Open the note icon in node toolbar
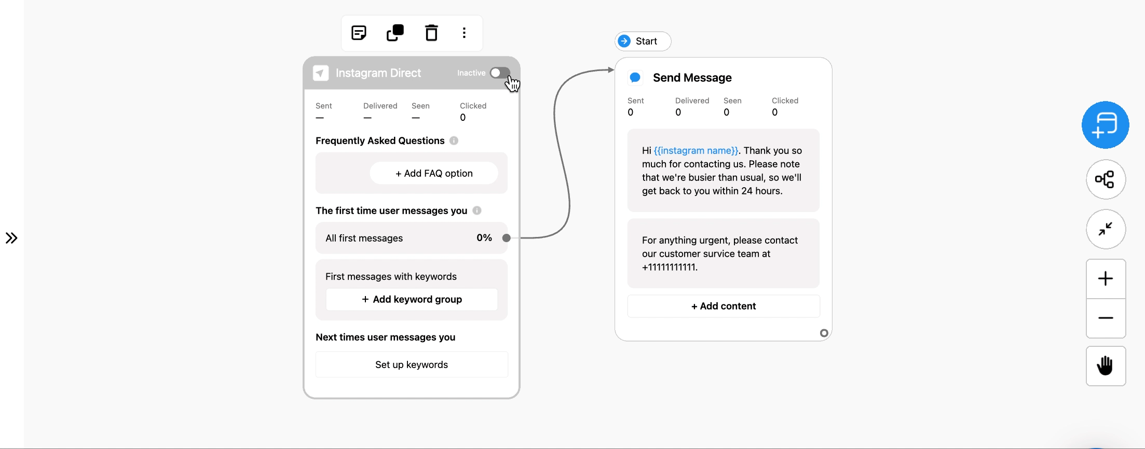 (x=359, y=33)
